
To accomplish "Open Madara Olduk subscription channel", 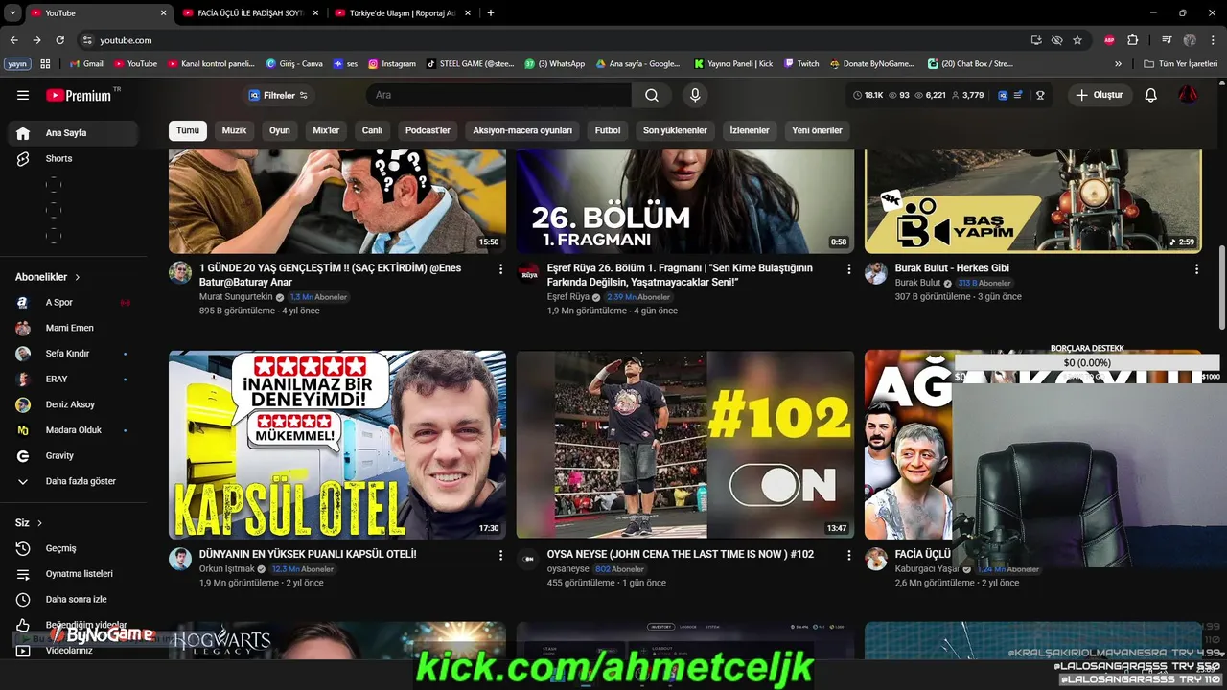I will (73, 430).
